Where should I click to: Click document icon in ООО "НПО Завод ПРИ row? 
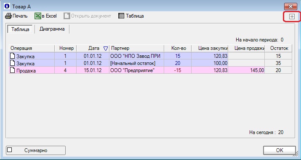point(13,56)
